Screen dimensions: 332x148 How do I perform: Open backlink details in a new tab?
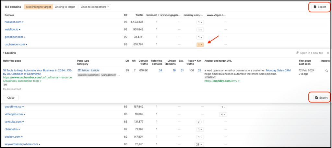pos(309,53)
